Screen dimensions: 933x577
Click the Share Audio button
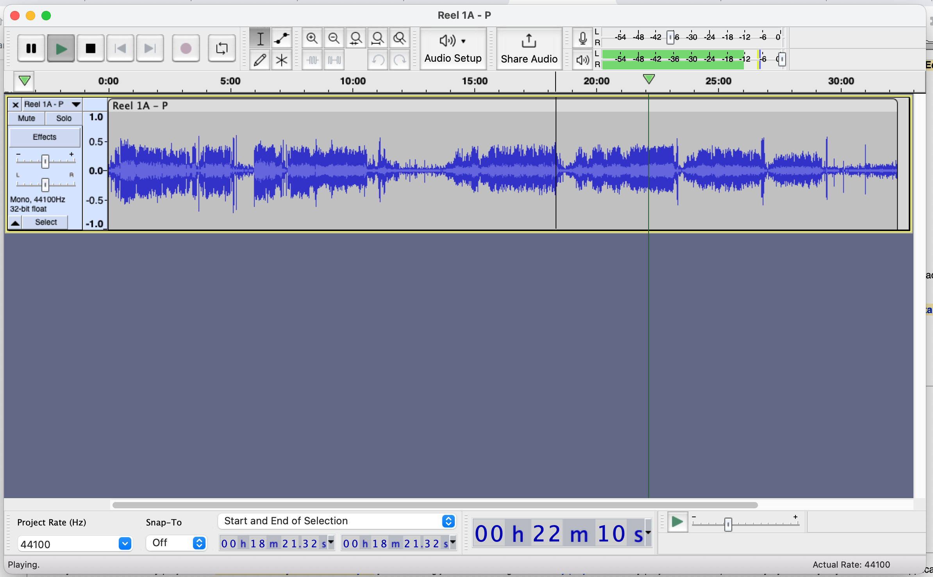click(529, 49)
